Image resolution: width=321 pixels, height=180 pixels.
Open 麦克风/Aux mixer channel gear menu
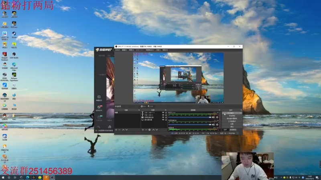click(x=217, y=117)
